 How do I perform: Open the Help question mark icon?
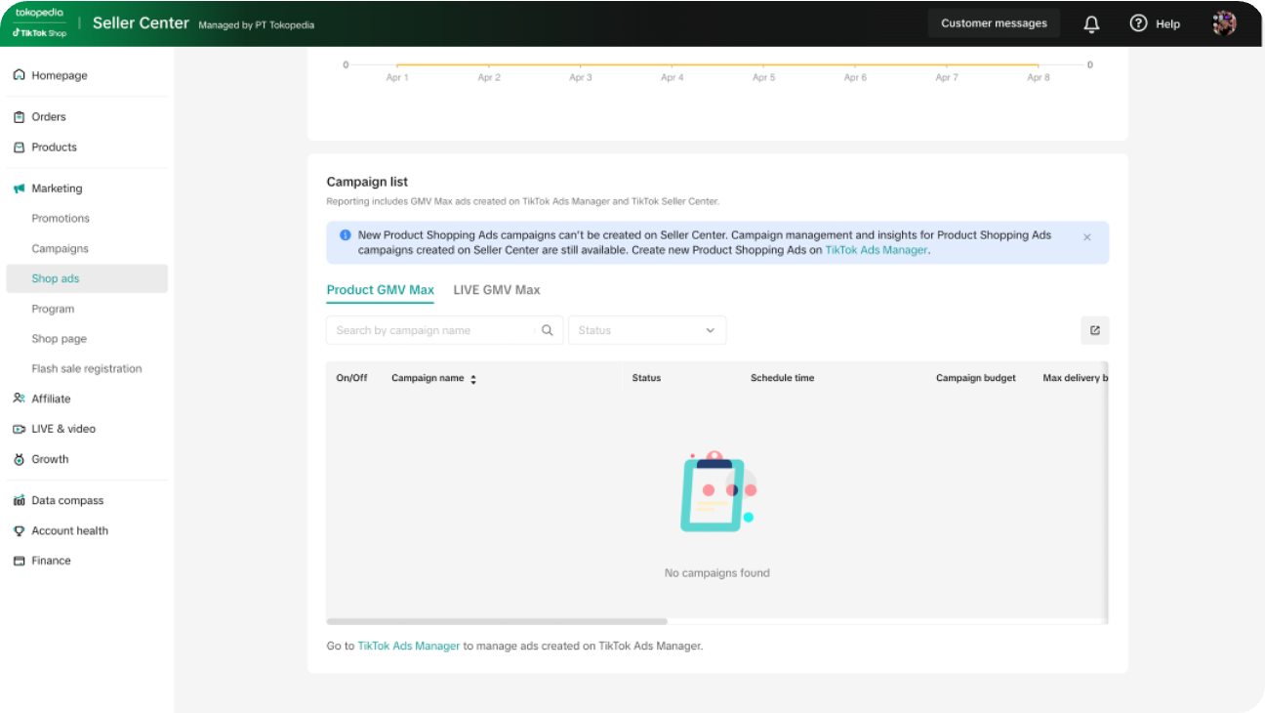click(x=1138, y=23)
